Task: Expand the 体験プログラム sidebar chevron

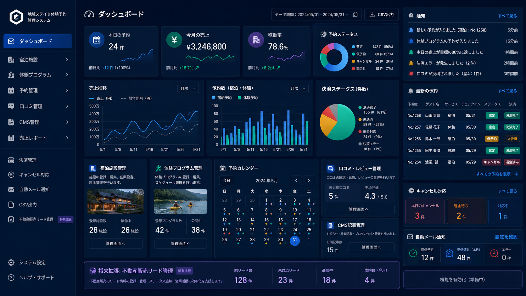Action: 67,75
